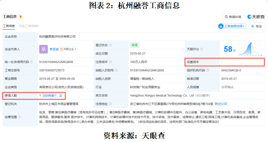
Task: Open the 2024年报 dropdown tag
Action: tap(49, 96)
